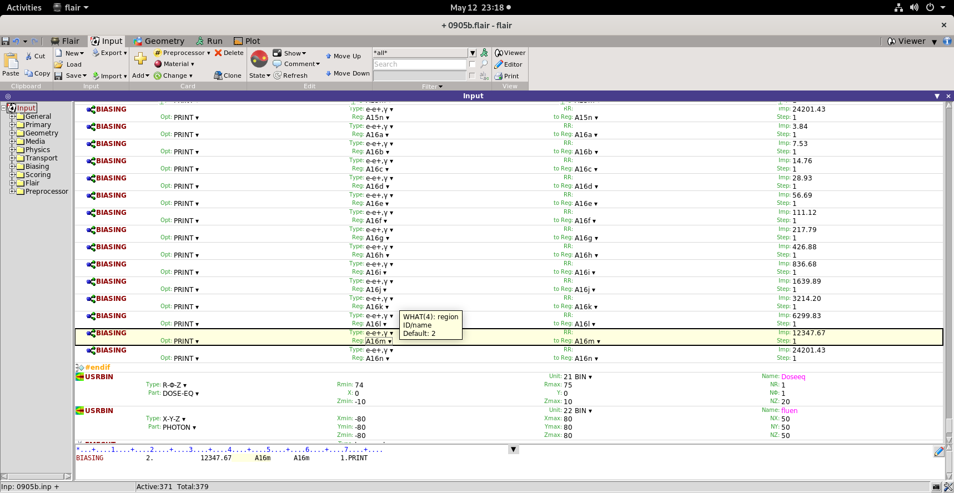This screenshot has height=493, width=954.
Task: Move the card down
Action: (x=348, y=73)
